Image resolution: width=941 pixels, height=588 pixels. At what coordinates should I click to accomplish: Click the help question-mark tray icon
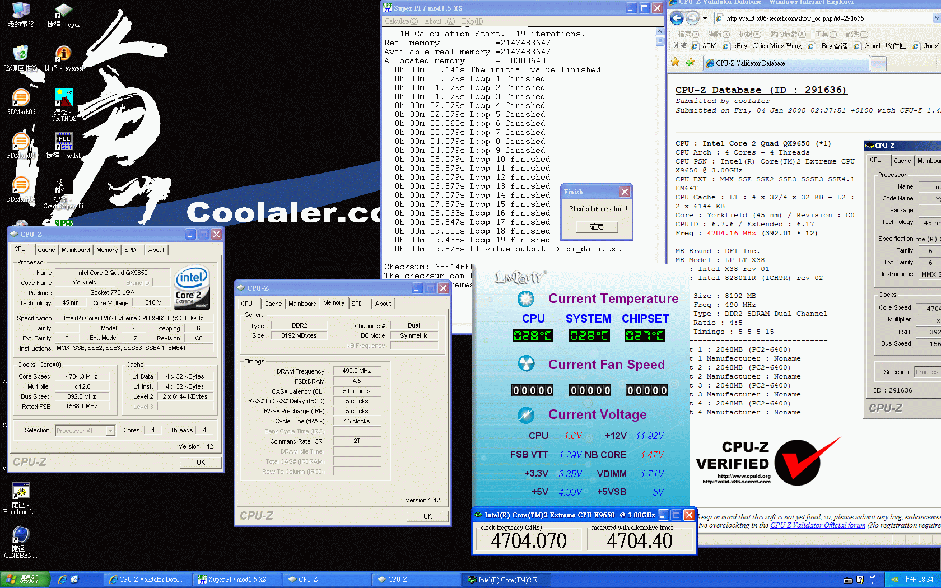860,580
